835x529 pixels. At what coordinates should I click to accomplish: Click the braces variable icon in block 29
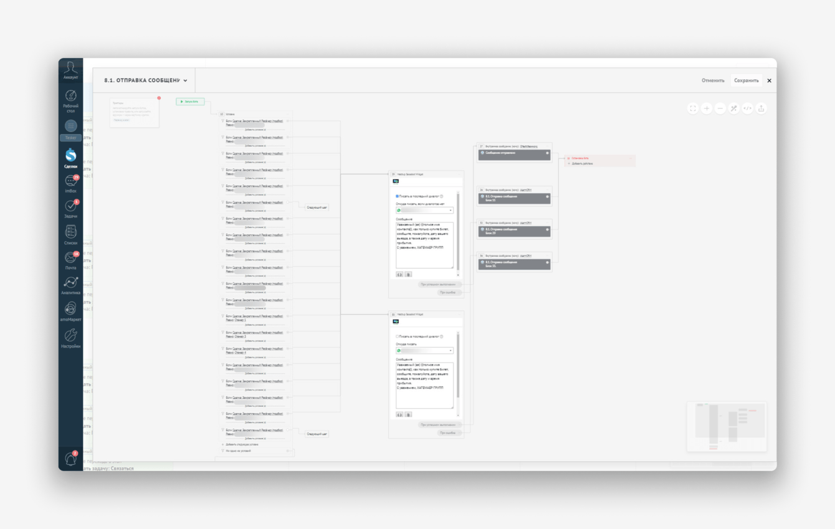click(x=400, y=274)
